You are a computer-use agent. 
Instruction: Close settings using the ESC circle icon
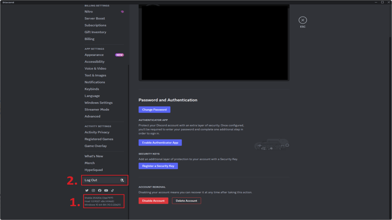302,21
